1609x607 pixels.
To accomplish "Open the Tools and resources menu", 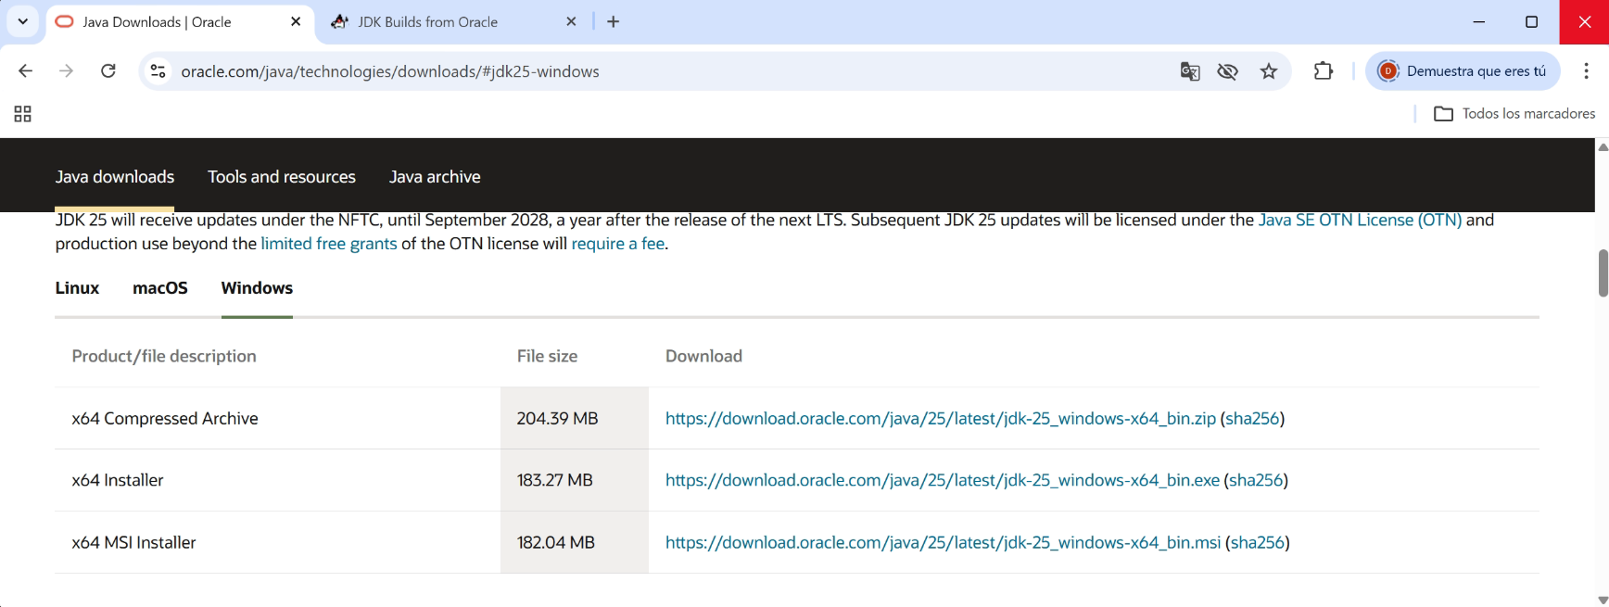I will click(x=282, y=177).
